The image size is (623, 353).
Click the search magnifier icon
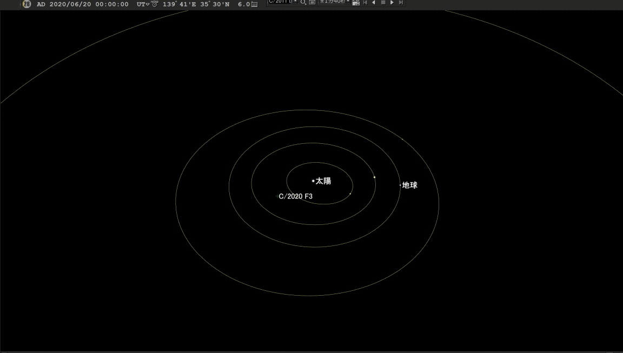coord(303,3)
